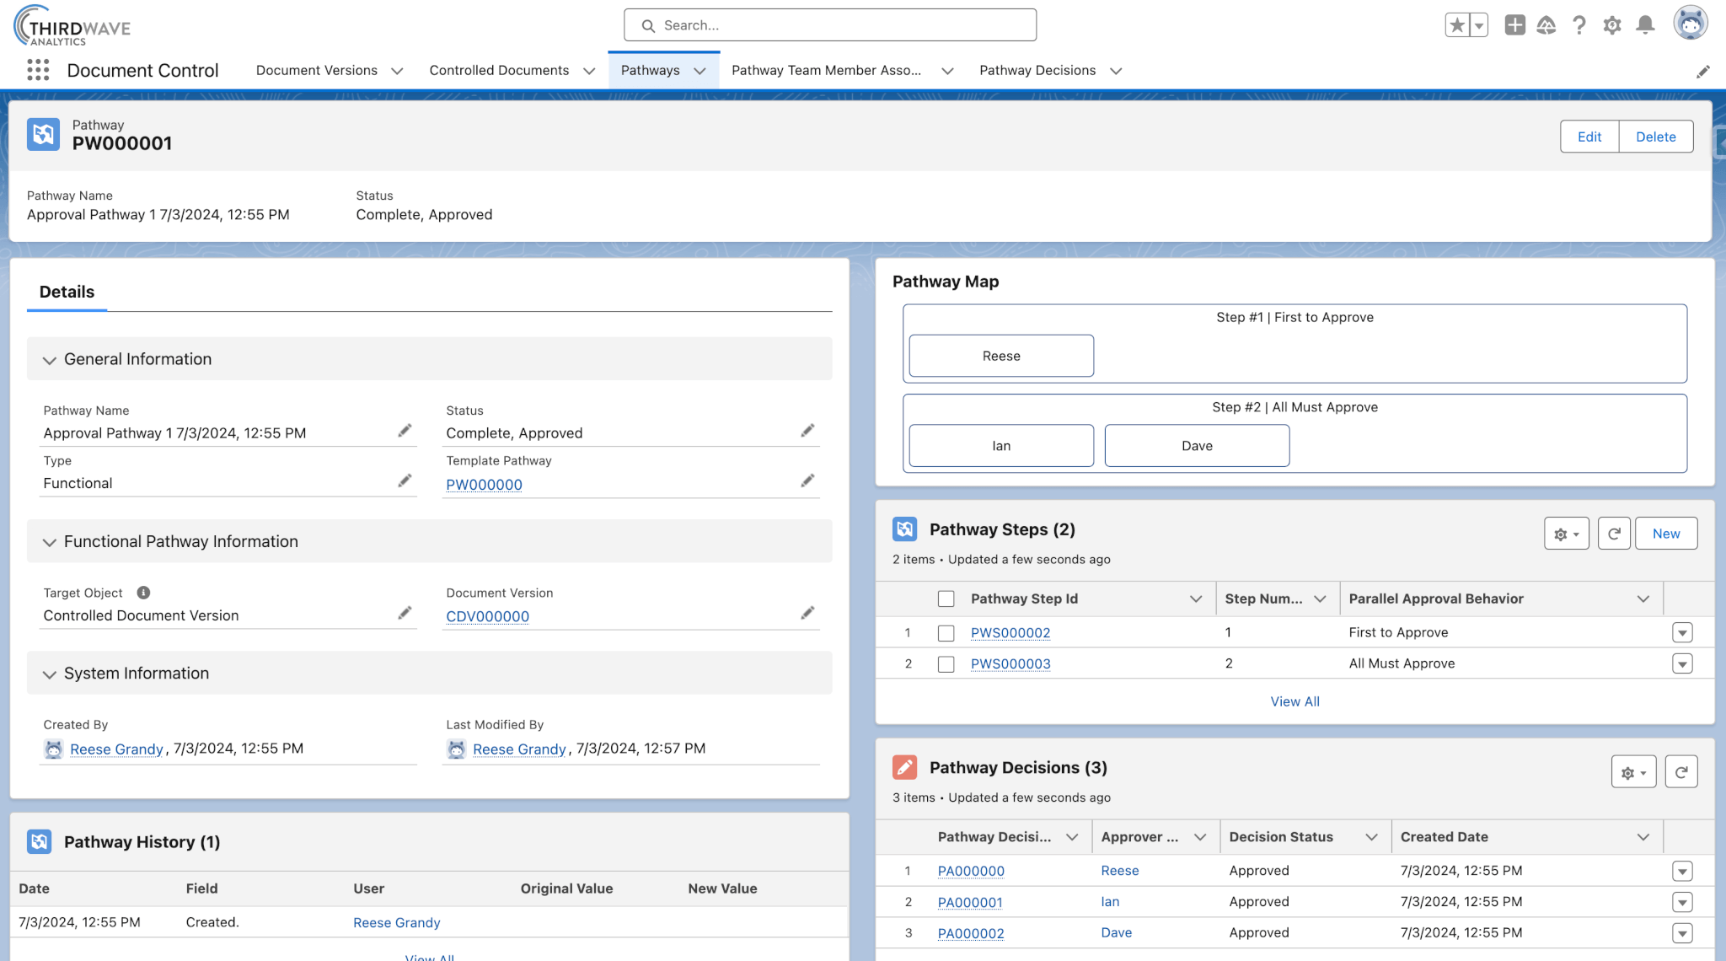Open the user profile avatar
This screenshot has height=961, width=1726.
click(1691, 24)
